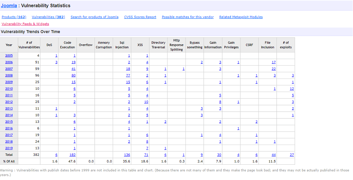The width and height of the screenshot is (353, 180).
Task: Click the 96 vulnerabilities cell for 2008
Action: click(x=29, y=76)
